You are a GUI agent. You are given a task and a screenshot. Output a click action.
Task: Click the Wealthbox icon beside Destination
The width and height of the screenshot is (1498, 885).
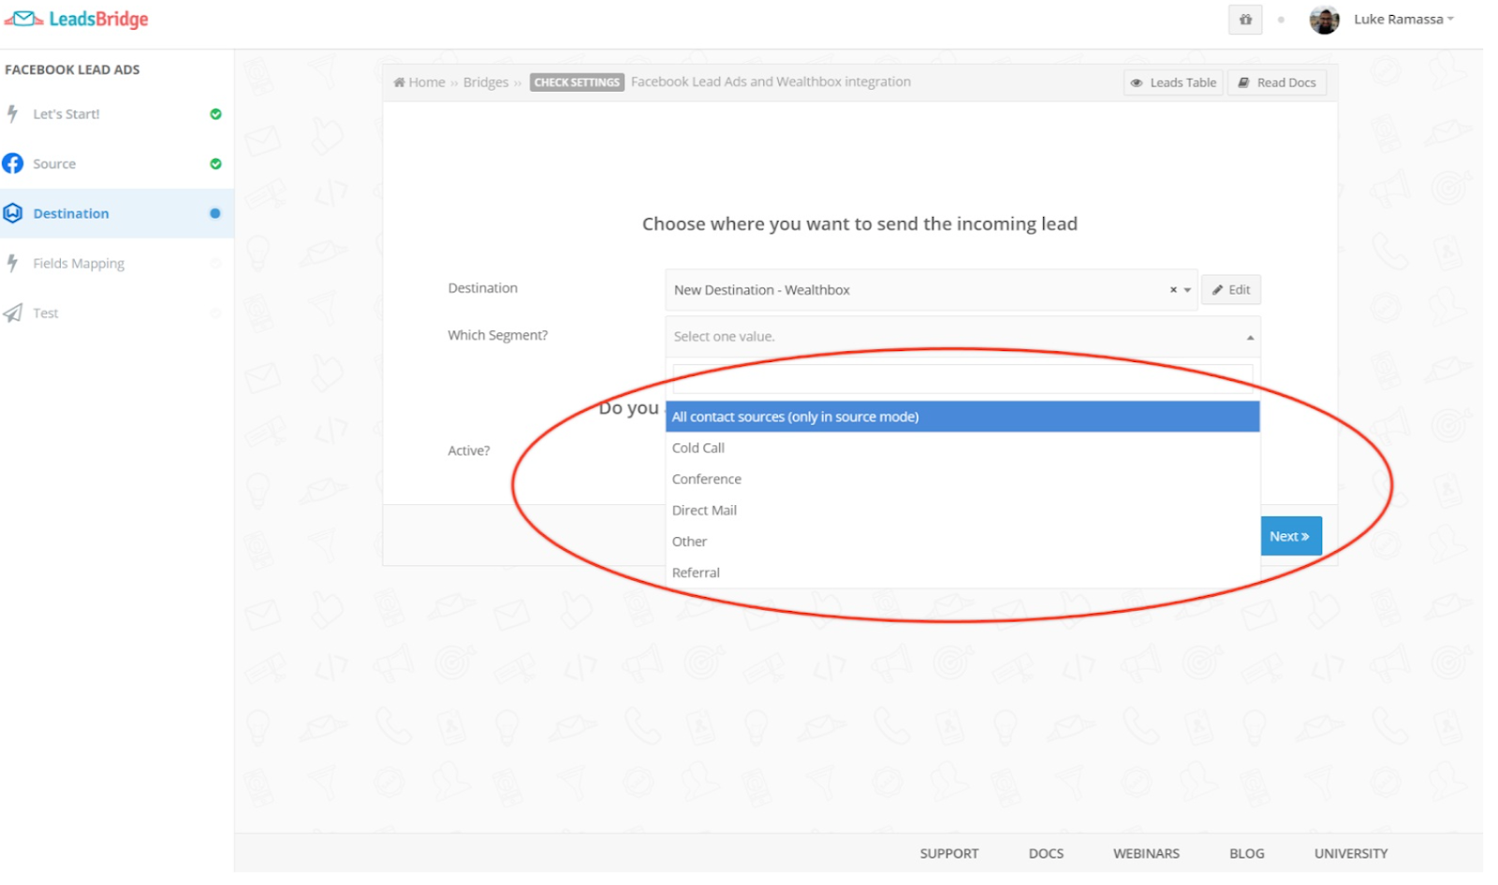click(13, 213)
